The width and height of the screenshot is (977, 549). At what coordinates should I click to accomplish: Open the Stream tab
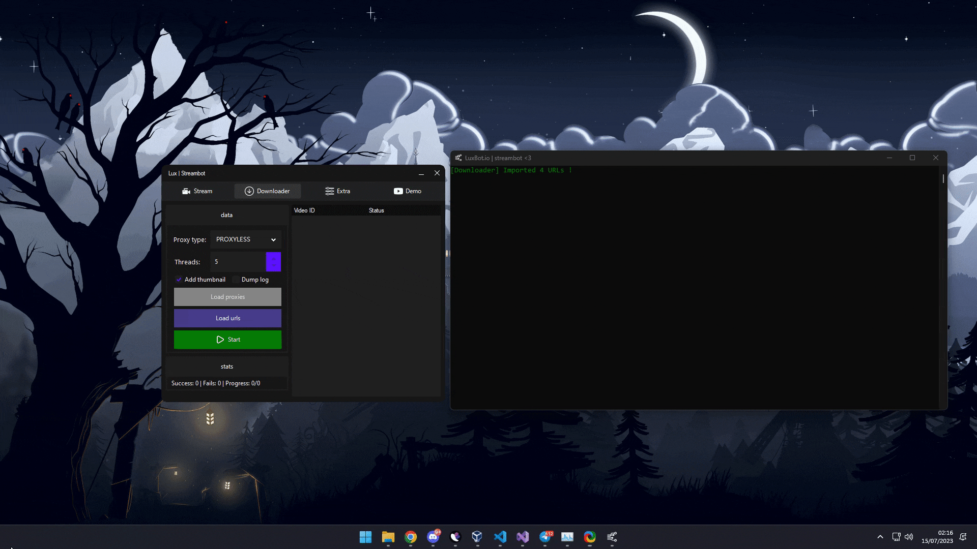(x=197, y=191)
